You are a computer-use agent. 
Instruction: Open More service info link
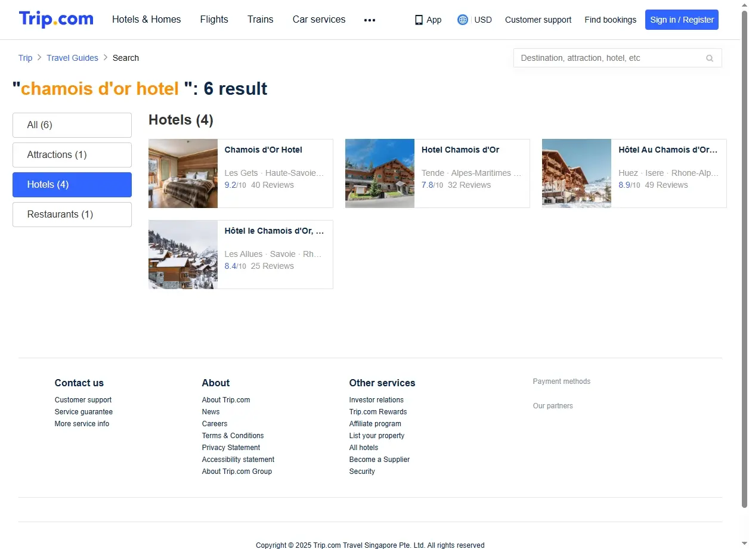point(82,424)
